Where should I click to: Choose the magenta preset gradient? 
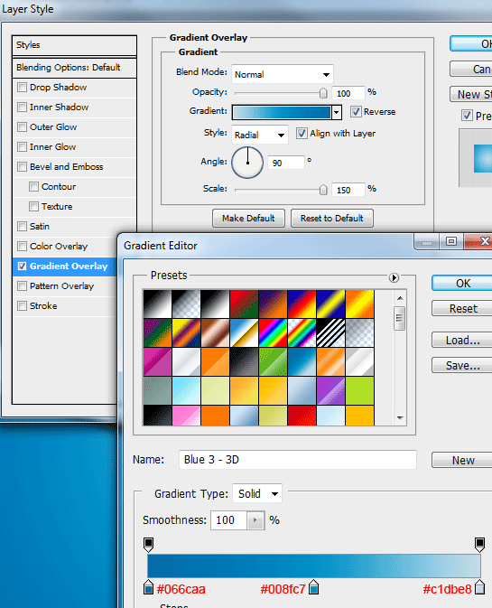click(x=158, y=361)
